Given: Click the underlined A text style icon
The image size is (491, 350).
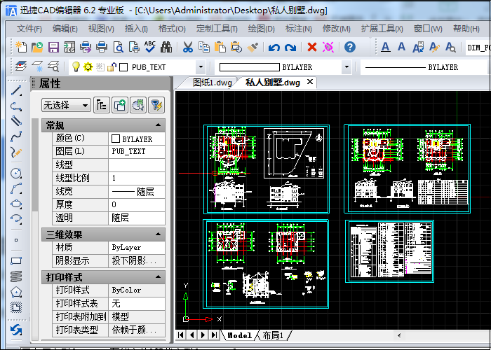Looking at the screenshot, I should pos(386,47).
